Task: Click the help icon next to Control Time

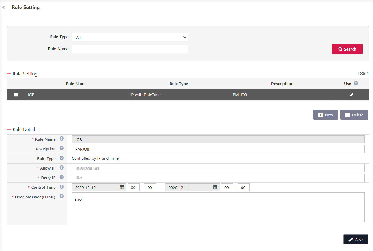Action: [61, 187]
